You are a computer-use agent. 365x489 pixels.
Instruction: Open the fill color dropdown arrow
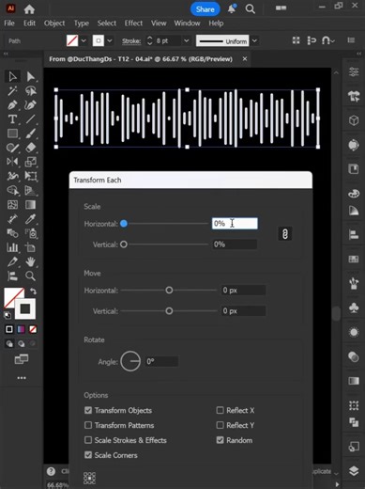(x=84, y=40)
